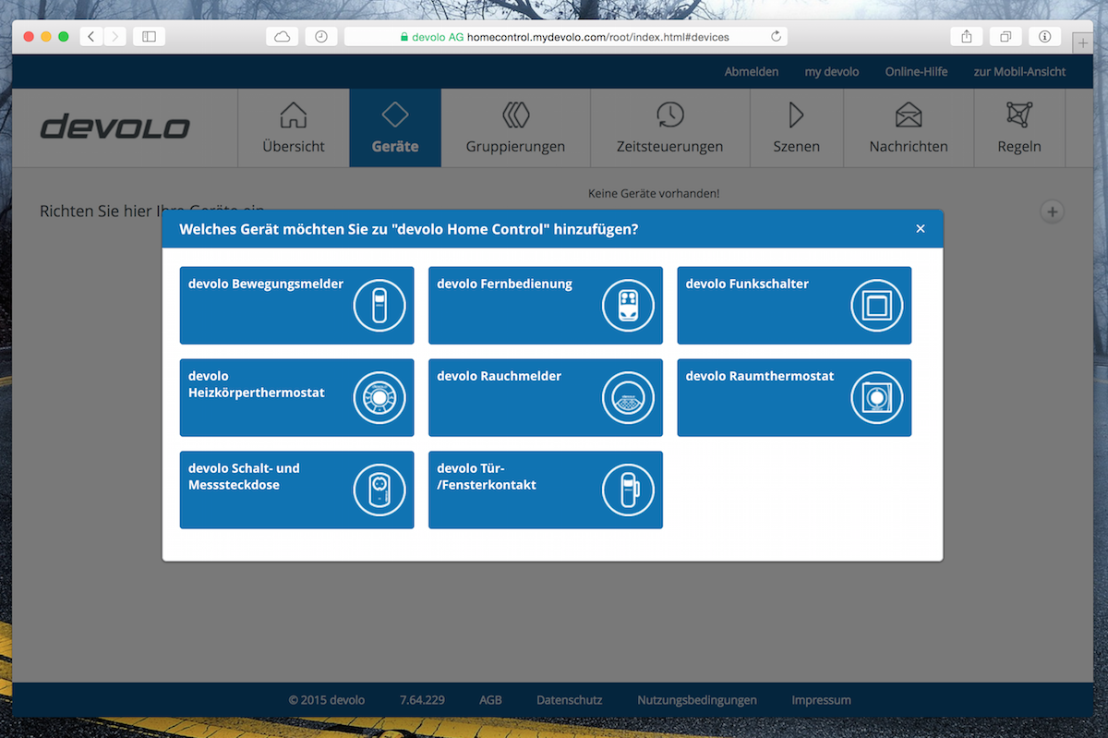Screen dimensions: 1108x738
Task: Click the motion detector icon in Bewegungsmelder tile
Action: click(x=379, y=306)
